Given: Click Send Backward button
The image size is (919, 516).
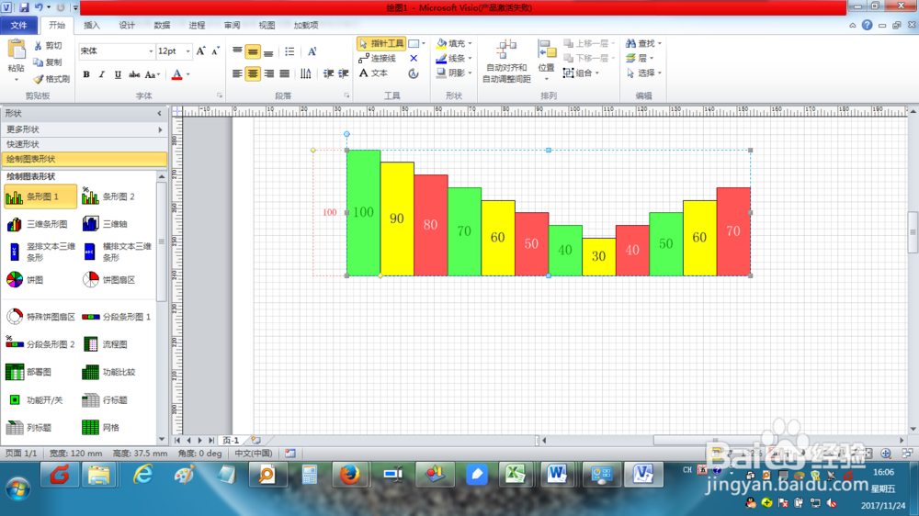Looking at the screenshot, I should click(x=589, y=58).
